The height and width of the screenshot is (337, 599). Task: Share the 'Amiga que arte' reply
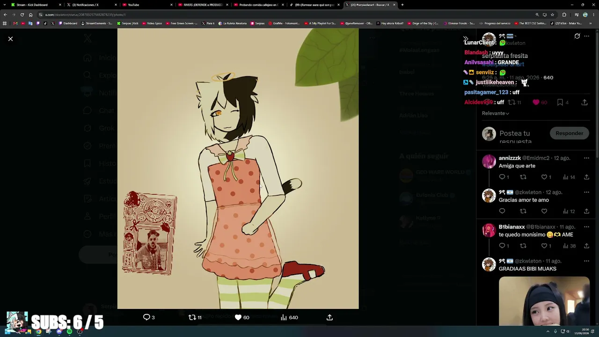click(586, 177)
